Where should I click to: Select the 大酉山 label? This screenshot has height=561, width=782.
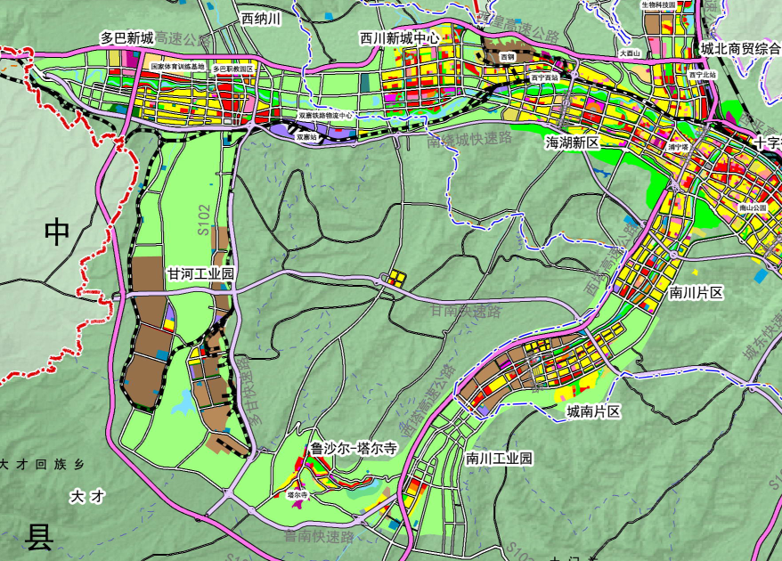click(630, 53)
